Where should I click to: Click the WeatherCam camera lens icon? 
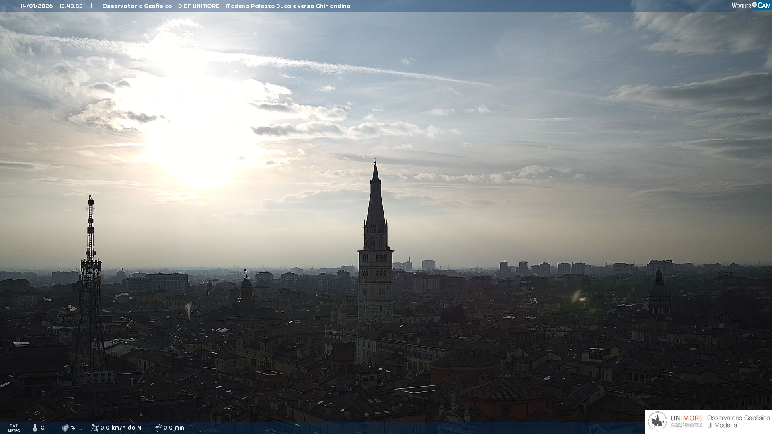coord(754,5)
